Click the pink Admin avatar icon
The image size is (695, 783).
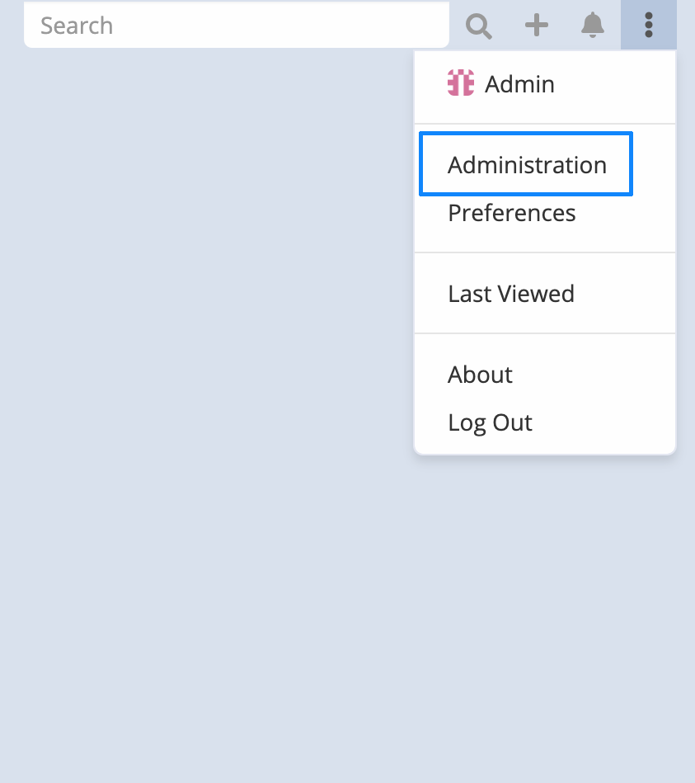pyautogui.click(x=461, y=83)
